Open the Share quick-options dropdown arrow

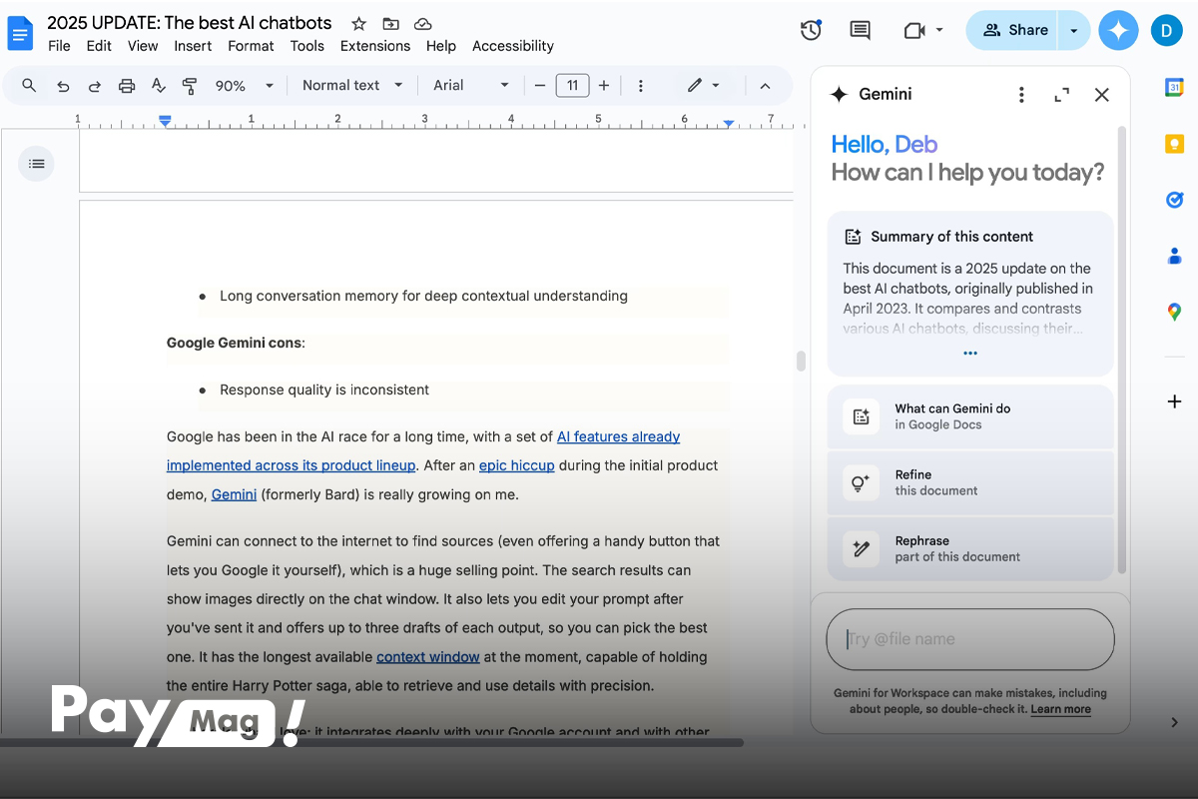[1074, 30]
